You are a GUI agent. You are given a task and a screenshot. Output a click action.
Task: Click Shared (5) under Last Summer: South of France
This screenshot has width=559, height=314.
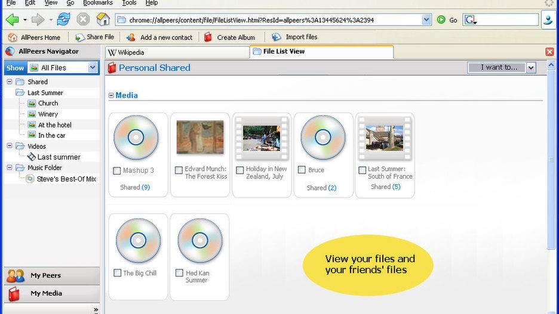pos(386,186)
